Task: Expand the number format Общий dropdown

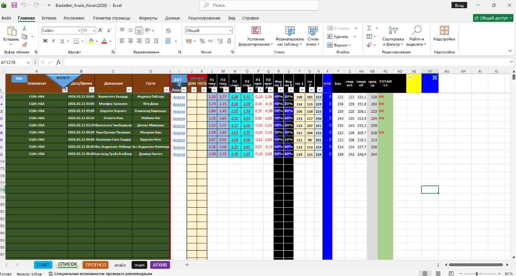Action: 230,31
